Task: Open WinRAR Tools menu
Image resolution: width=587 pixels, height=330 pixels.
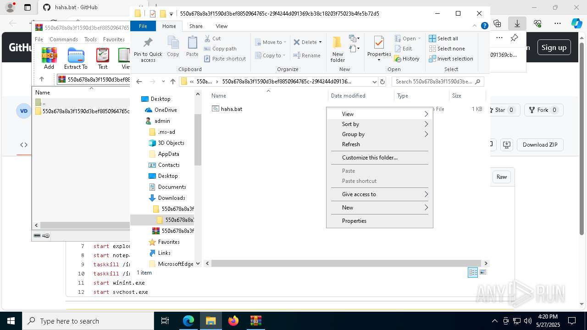Action: pos(90,39)
